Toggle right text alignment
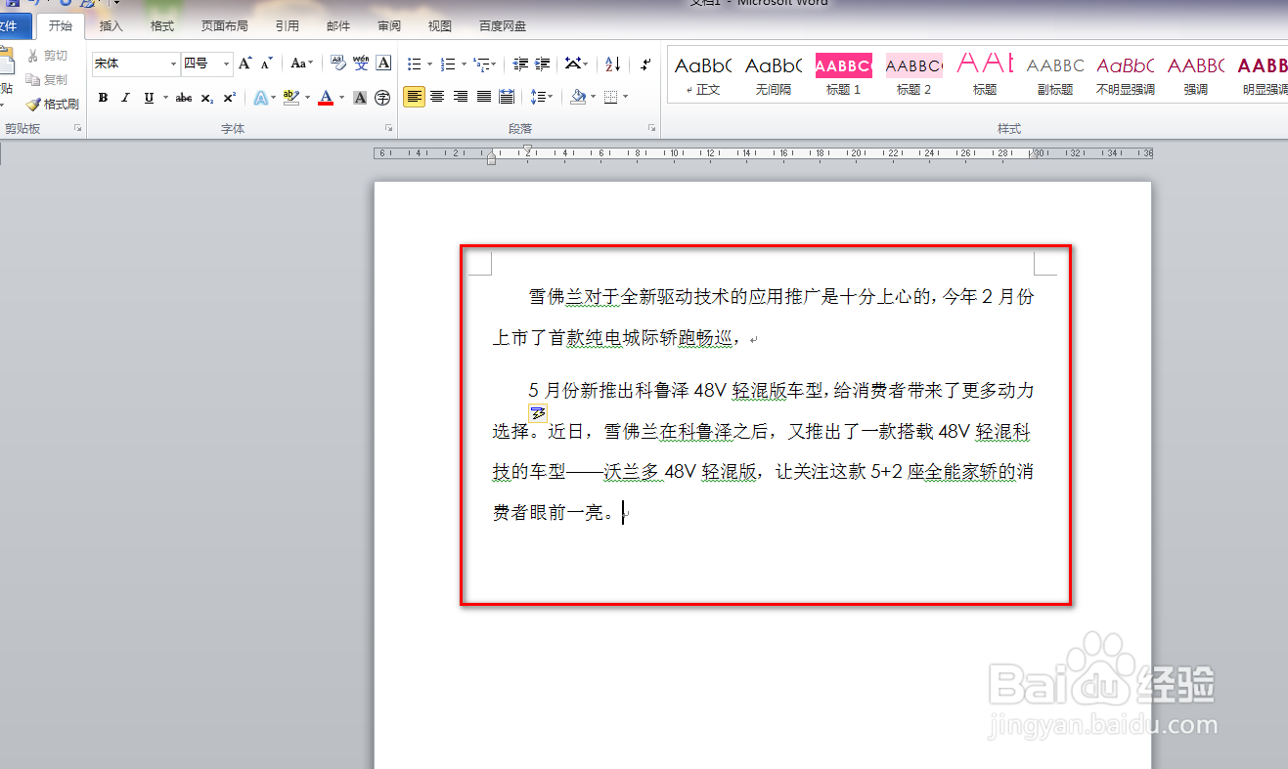 [x=461, y=97]
